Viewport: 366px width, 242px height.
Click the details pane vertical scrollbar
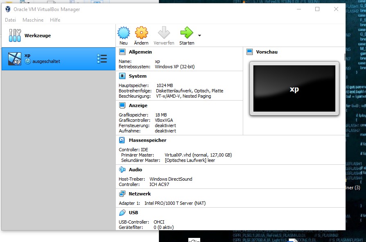(x=345, y=57)
